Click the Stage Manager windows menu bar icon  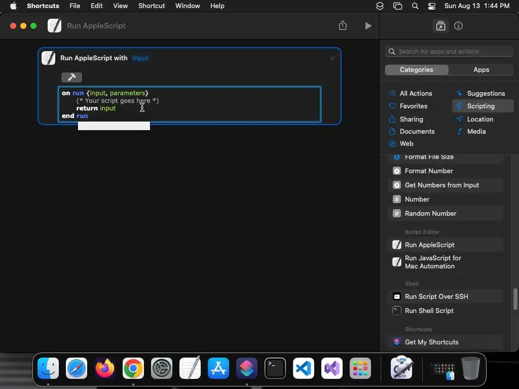pyautogui.click(x=397, y=6)
